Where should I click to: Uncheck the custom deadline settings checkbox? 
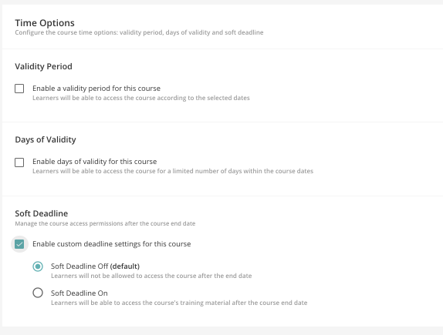[x=19, y=244]
